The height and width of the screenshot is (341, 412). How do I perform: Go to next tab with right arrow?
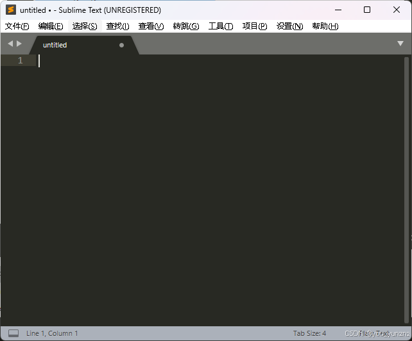[19, 44]
